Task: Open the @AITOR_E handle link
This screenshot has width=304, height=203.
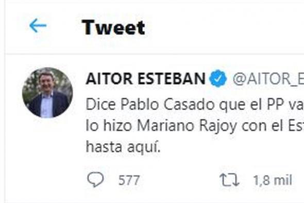Action: tap(268, 79)
